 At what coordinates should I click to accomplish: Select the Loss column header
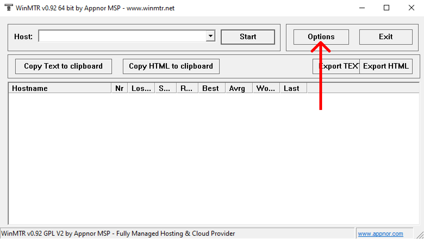click(x=141, y=88)
